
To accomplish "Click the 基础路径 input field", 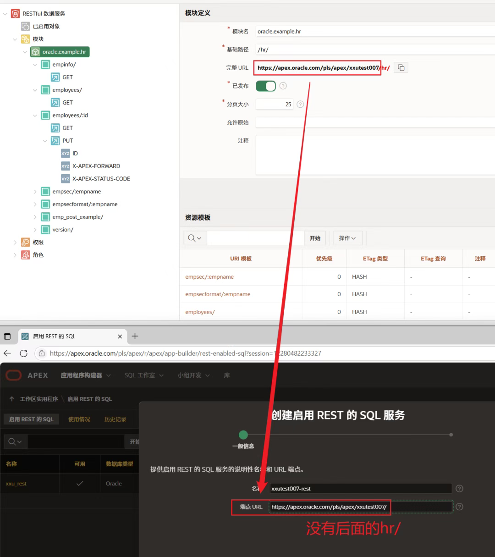I will pos(375,50).
